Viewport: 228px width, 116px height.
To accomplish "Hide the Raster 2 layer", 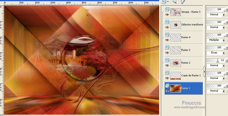I will click(167, 66).
